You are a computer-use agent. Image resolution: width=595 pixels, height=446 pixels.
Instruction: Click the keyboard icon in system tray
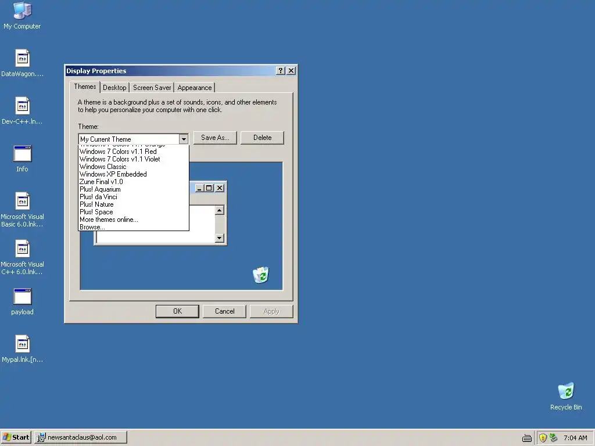526,438
